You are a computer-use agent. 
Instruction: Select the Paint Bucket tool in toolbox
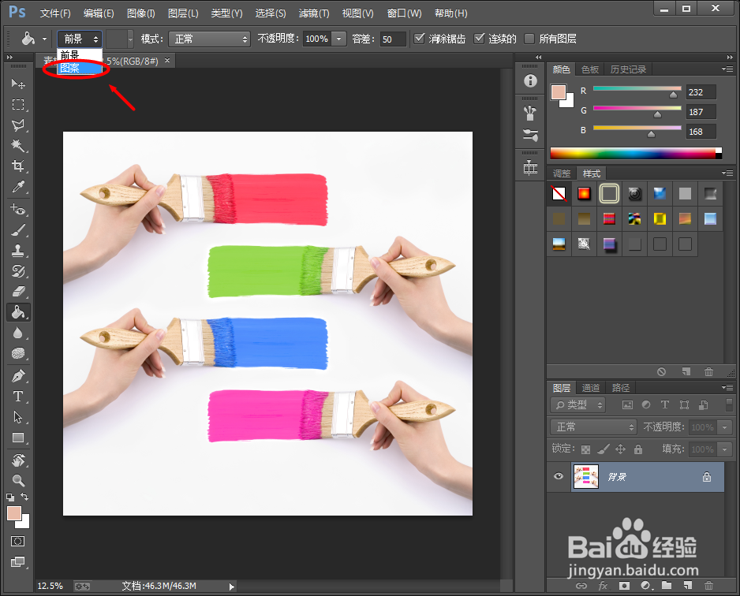pos(18,312)
